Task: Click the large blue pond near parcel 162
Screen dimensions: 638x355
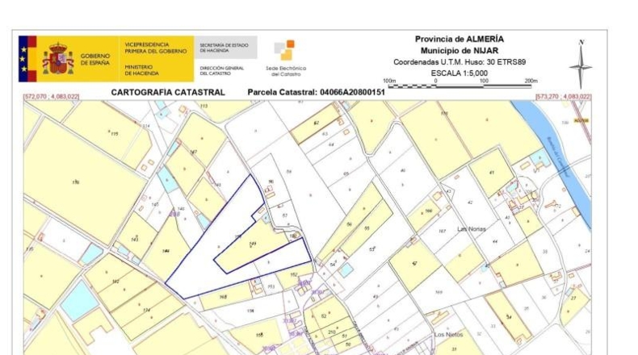Action: coord(79,300)
